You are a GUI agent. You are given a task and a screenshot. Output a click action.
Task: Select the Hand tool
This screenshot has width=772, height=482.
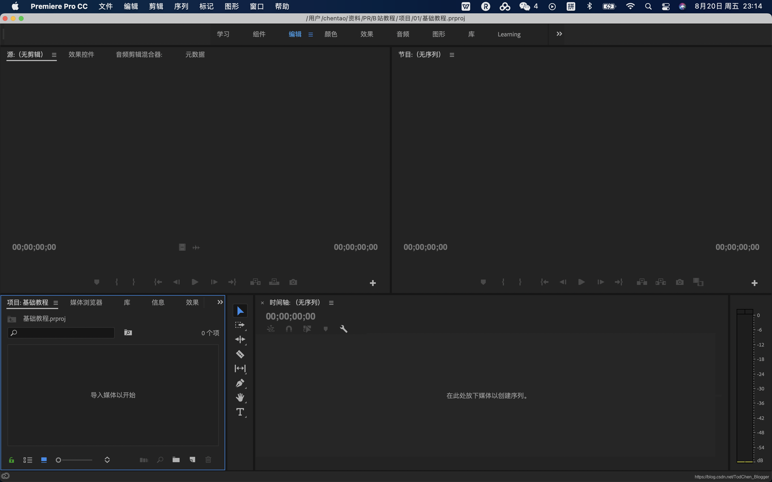click(240, 397)
